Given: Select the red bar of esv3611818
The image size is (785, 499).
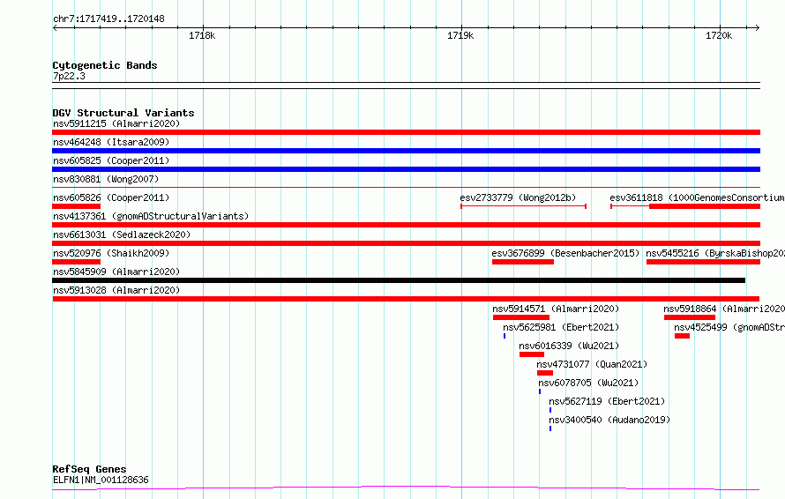Looking at the screenshot, I should [x=705, y=206].
